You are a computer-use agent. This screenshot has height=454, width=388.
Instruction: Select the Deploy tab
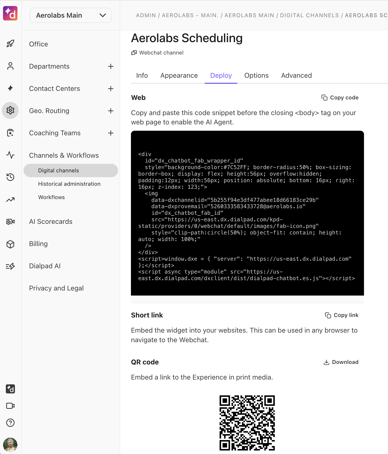[221, 75]
